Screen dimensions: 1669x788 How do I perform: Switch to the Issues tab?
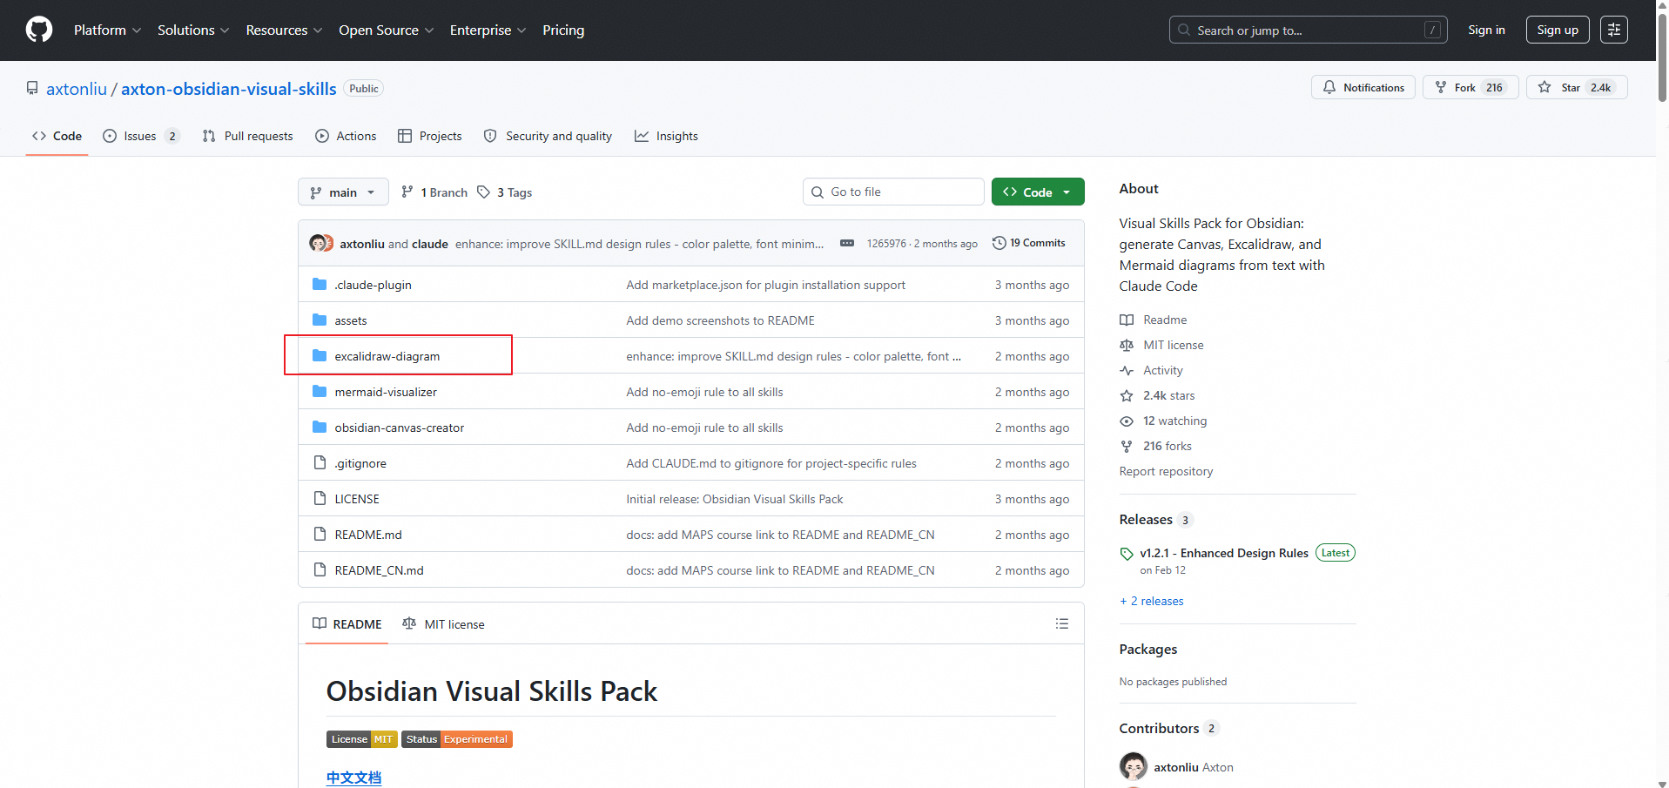click(141, 136)
